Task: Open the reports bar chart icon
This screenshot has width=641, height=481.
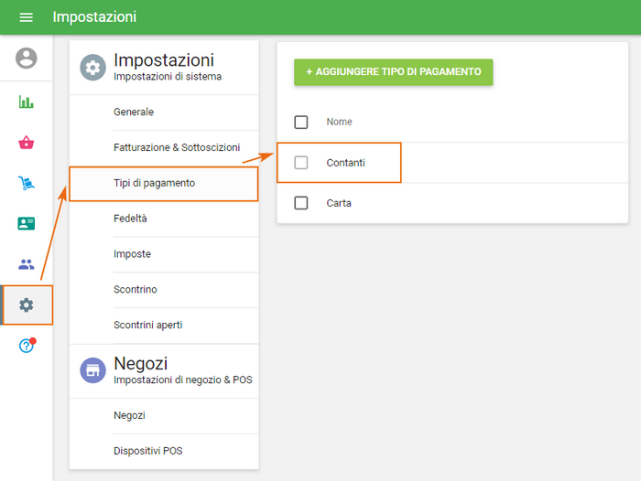Action: click(x=27, y=102)
